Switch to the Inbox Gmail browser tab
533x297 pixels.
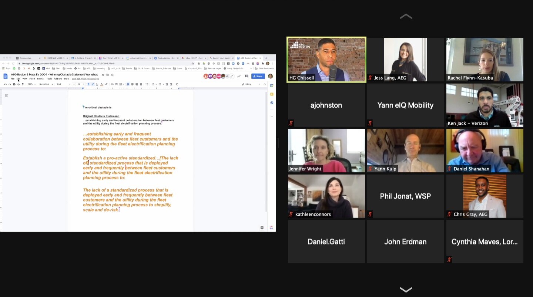pyautogui.click(x=194, y=58)
